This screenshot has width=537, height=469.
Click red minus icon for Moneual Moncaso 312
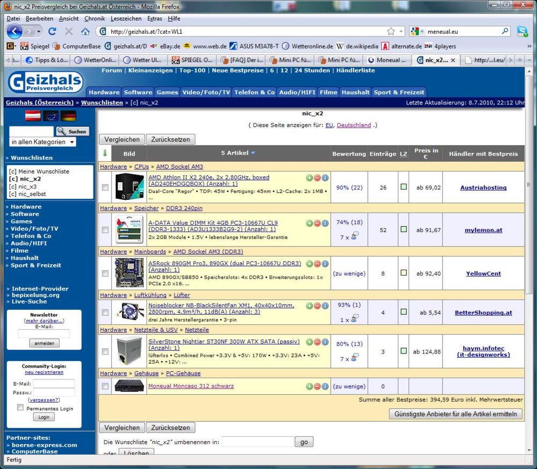pyautogui.click(x=317, y=386)
